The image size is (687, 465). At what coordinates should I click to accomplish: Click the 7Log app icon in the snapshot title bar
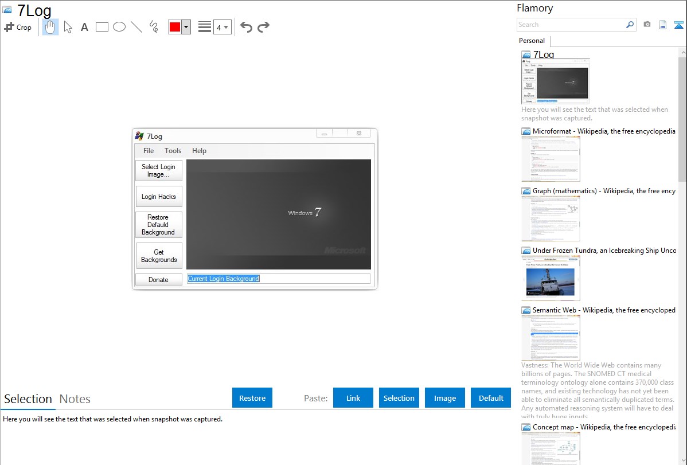139,136
